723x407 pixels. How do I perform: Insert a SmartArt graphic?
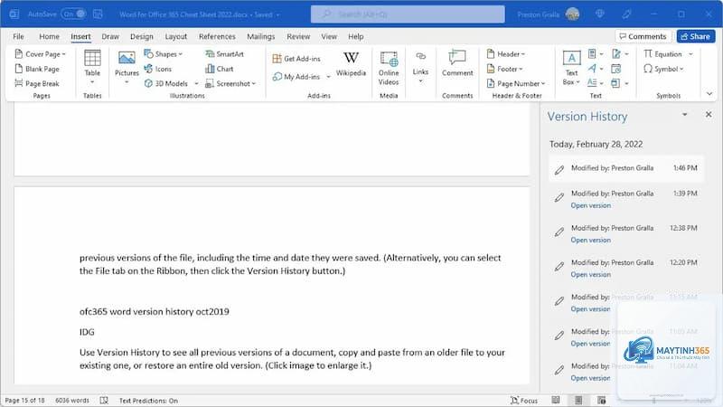[224, 54]
